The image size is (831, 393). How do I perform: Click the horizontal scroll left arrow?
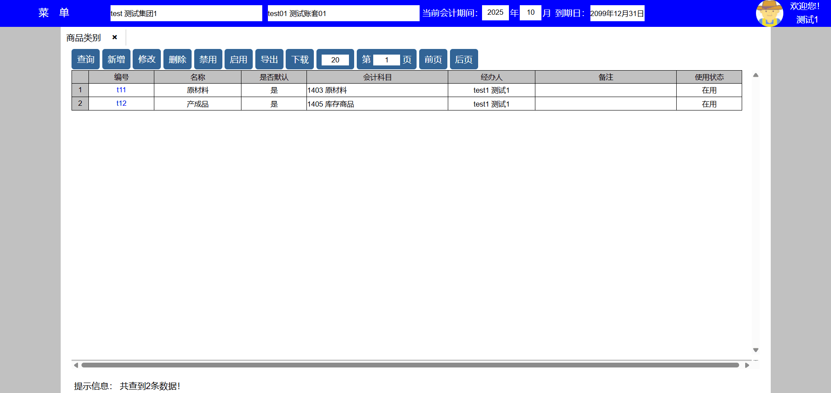(76, 365)
